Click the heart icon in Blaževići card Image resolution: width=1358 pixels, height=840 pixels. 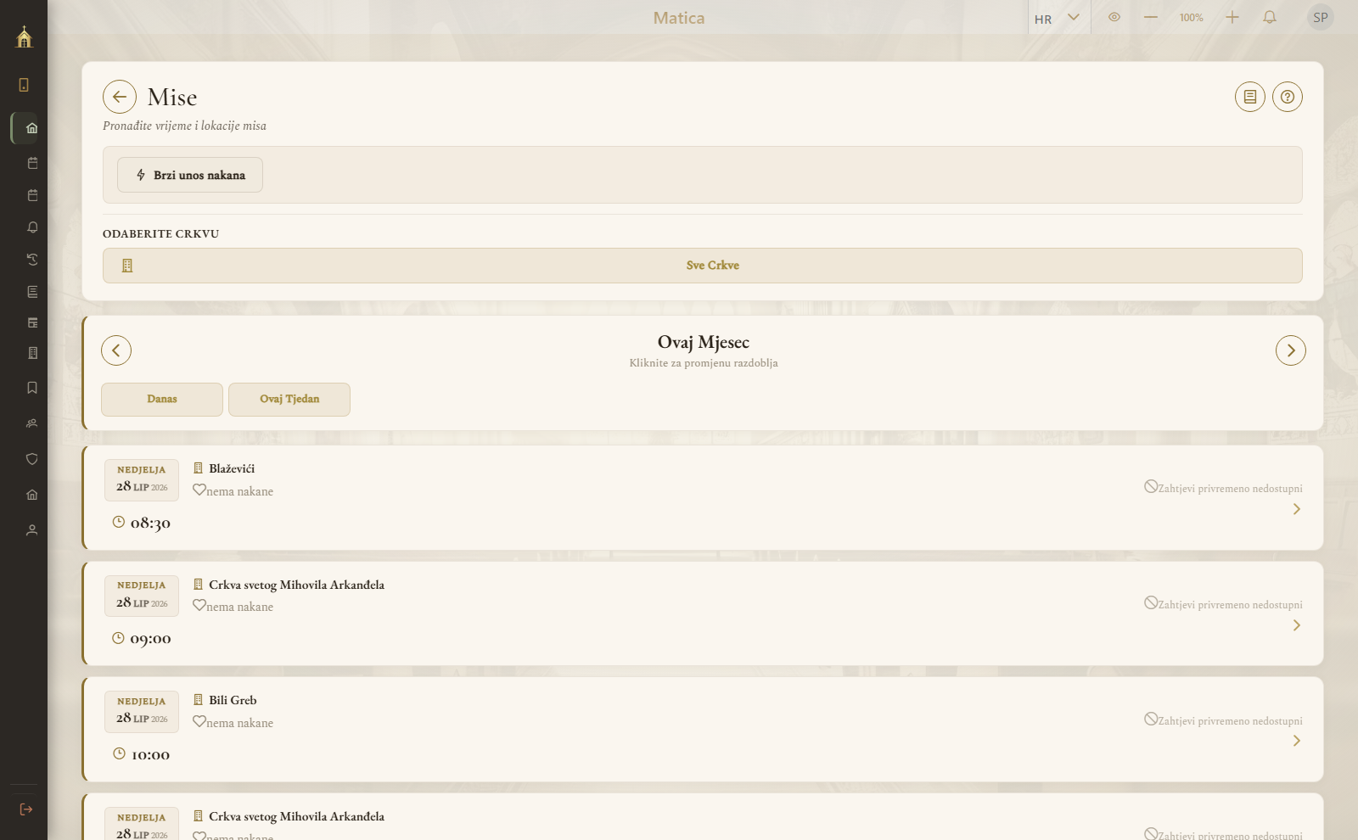click(x=199, y=490)
